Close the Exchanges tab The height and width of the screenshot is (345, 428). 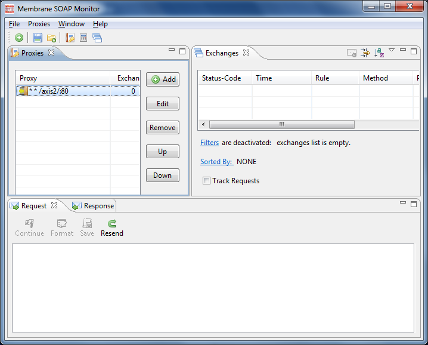pyautogui.click(x=246, y=53)
